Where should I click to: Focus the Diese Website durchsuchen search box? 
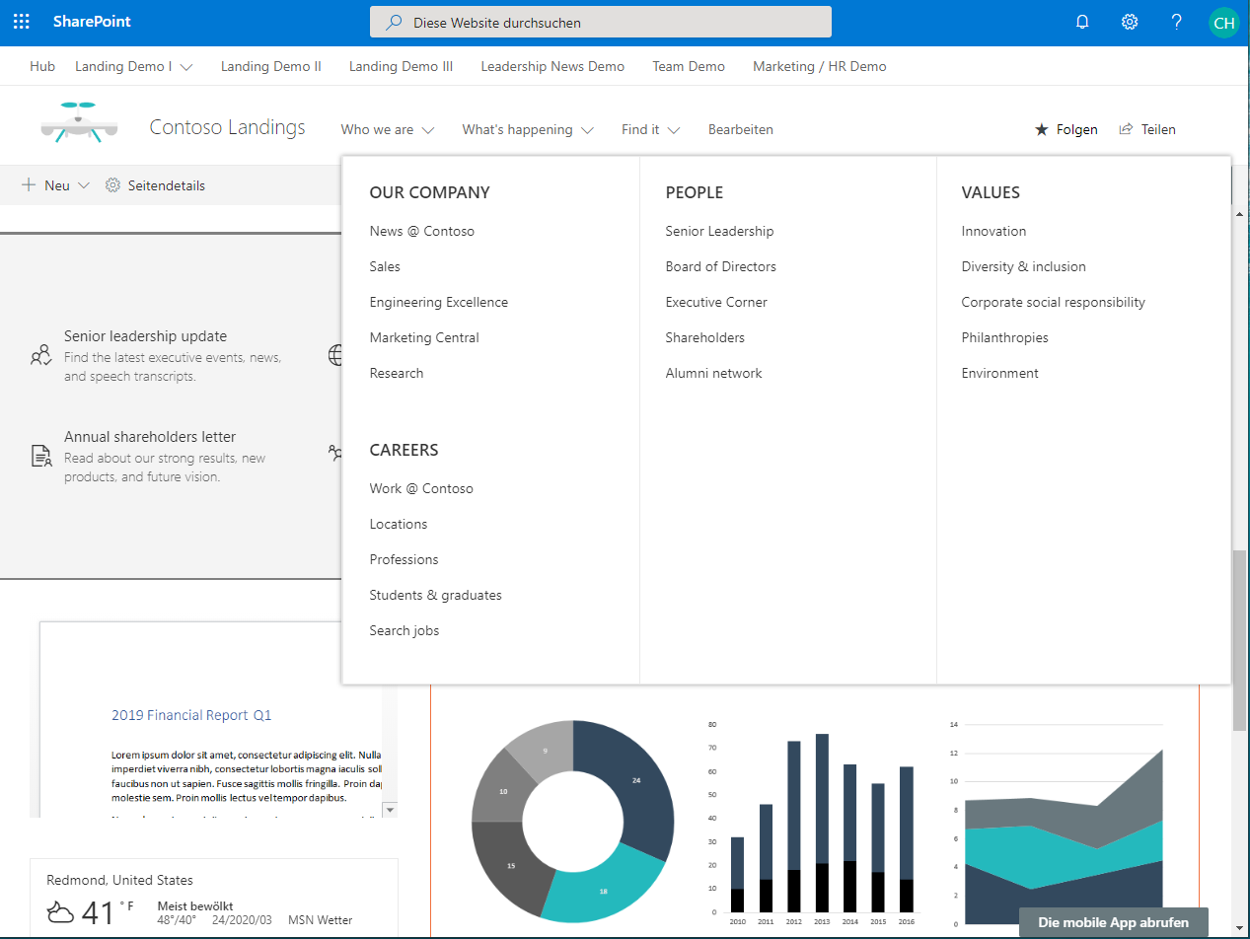pyautogui.click(x=601, y=22)
